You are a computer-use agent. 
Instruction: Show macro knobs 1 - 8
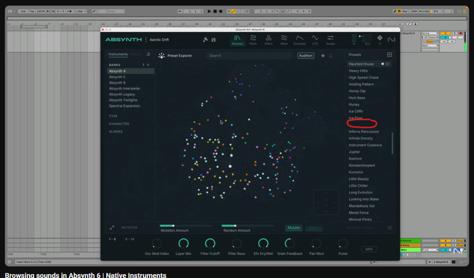pyautogui.click(x=112, y=239)
